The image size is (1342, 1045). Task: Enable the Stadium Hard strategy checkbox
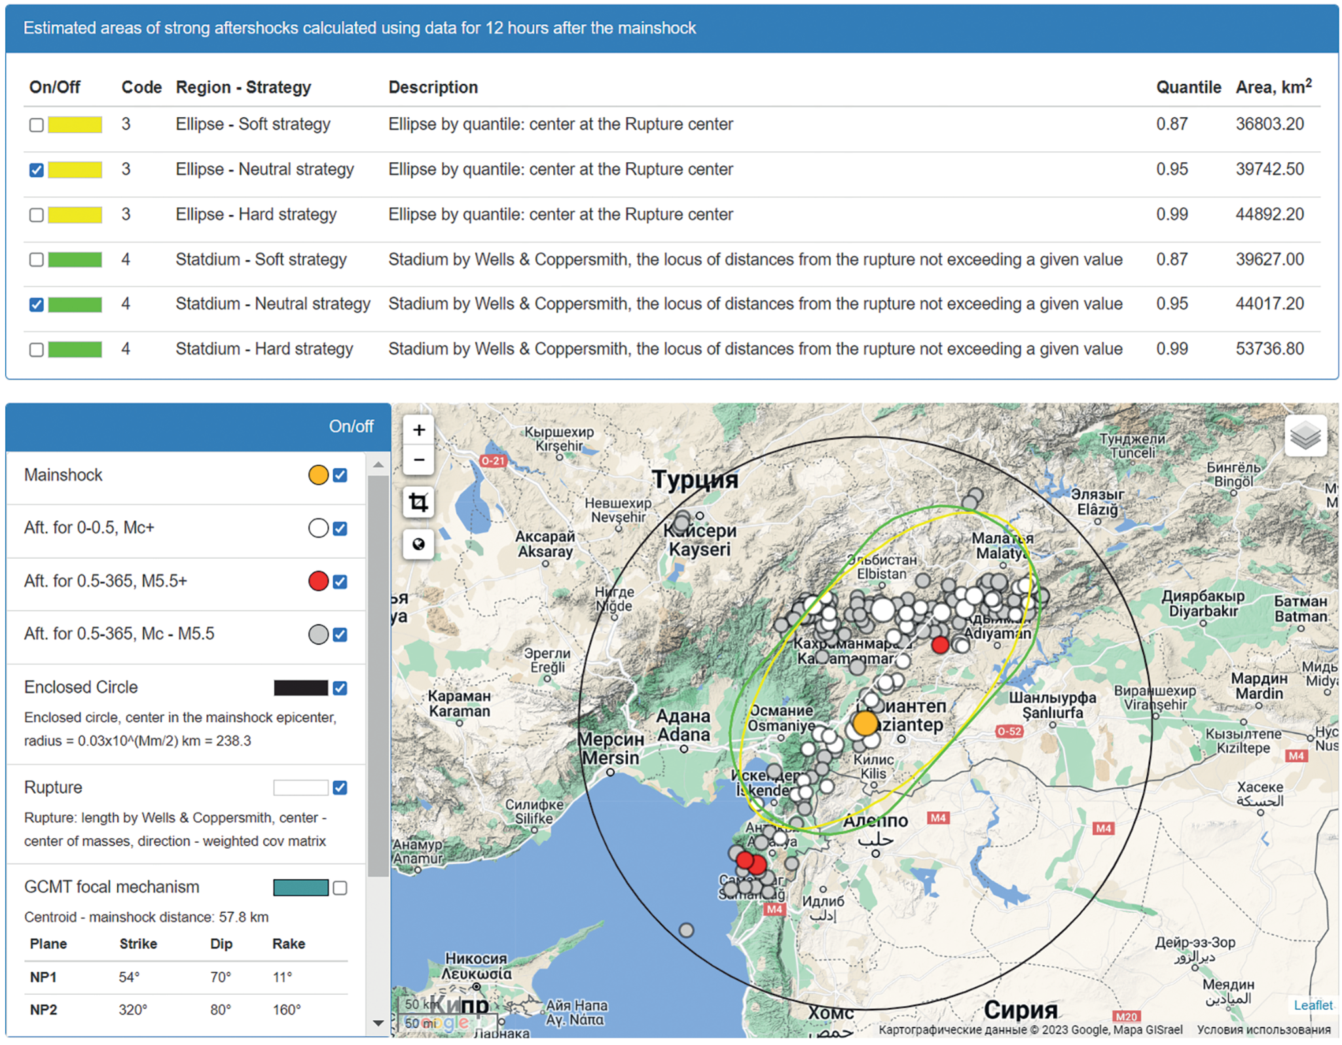pyautogui.click(x=37, y=350)
